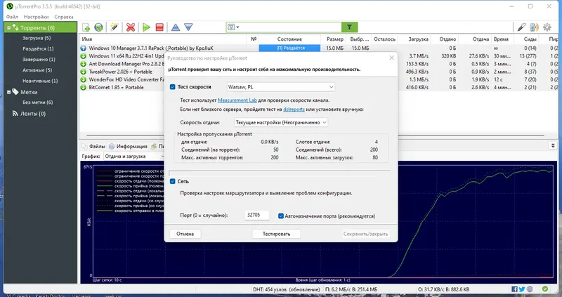Open Preferences gear icon in toolbar

click(x=547, y=27)
